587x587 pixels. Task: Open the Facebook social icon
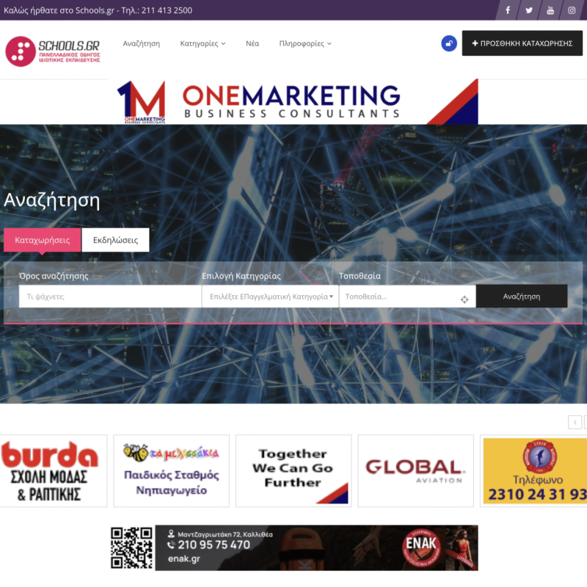(x=508, y=10)
